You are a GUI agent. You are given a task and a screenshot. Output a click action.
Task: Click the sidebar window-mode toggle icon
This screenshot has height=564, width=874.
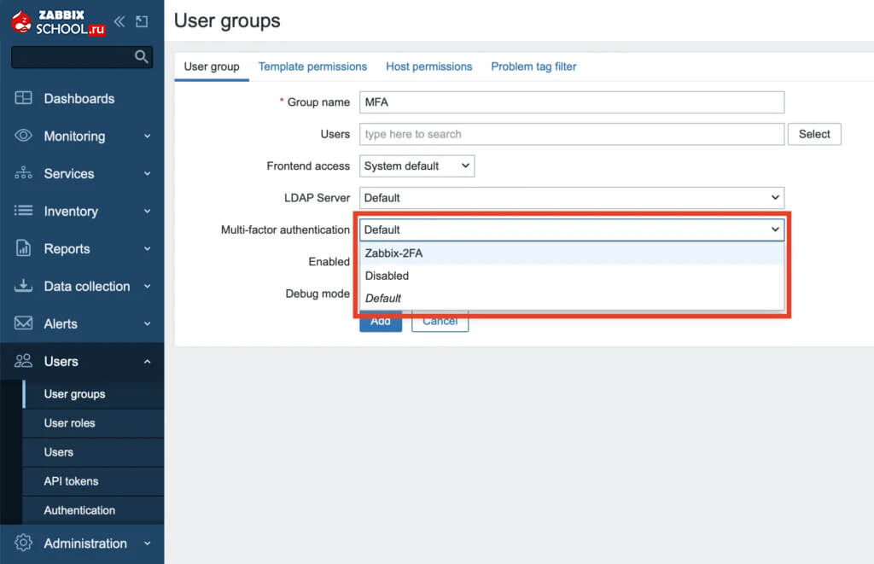pyautogui.click(x=143, y=21)
